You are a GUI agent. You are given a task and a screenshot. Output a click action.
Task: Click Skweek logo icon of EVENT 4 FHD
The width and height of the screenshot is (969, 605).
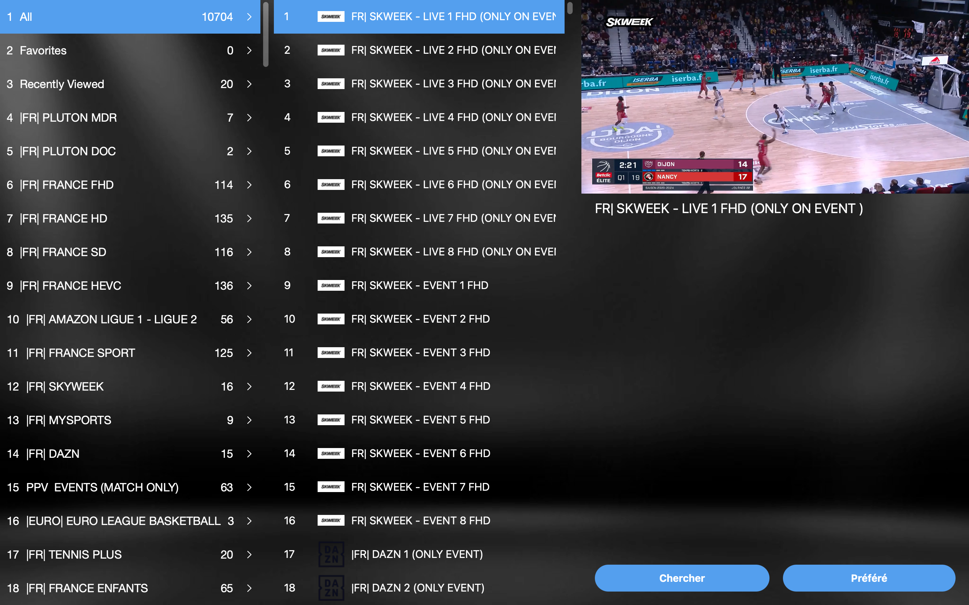click(331, 386)
